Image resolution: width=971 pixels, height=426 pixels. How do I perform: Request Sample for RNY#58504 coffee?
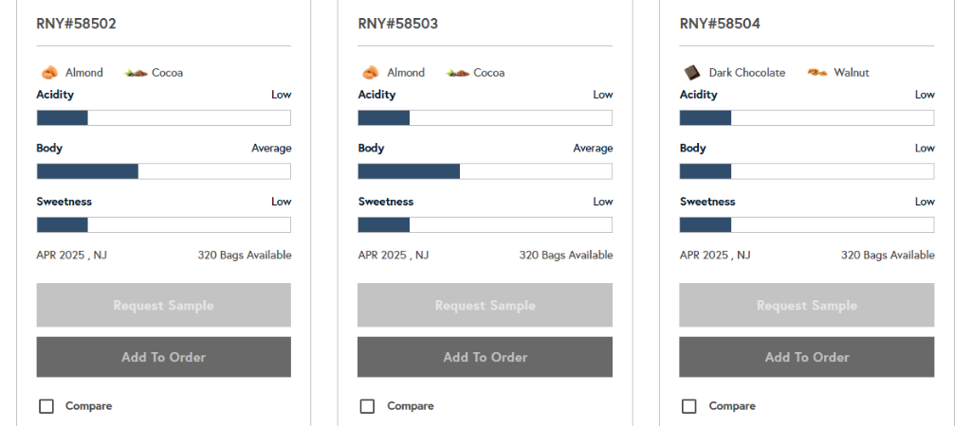(806, 305)
